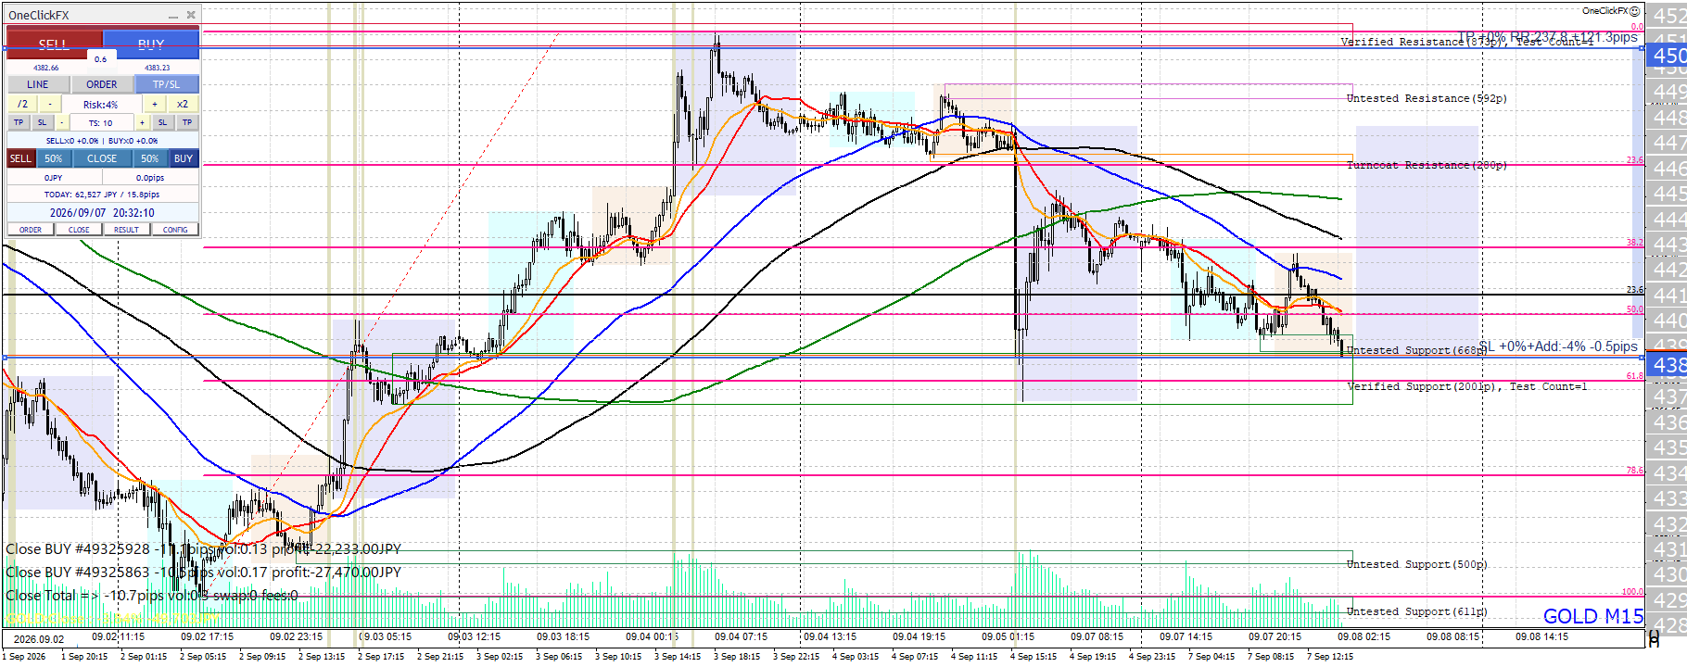
Task: Open the CONFIG tab at panel bottom
Action: [175, 230]
